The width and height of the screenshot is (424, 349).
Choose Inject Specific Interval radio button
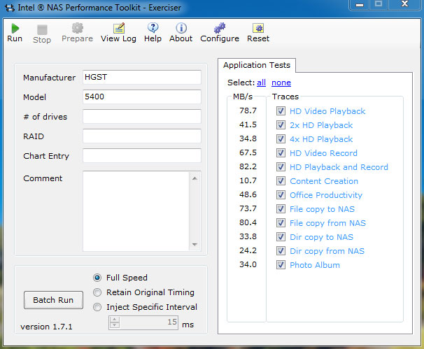click(x=98, y=307)
